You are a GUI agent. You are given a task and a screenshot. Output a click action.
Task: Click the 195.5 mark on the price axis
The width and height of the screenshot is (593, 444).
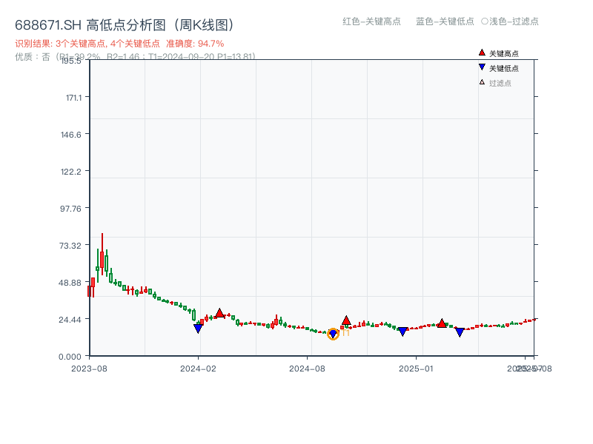pos(72,62)
